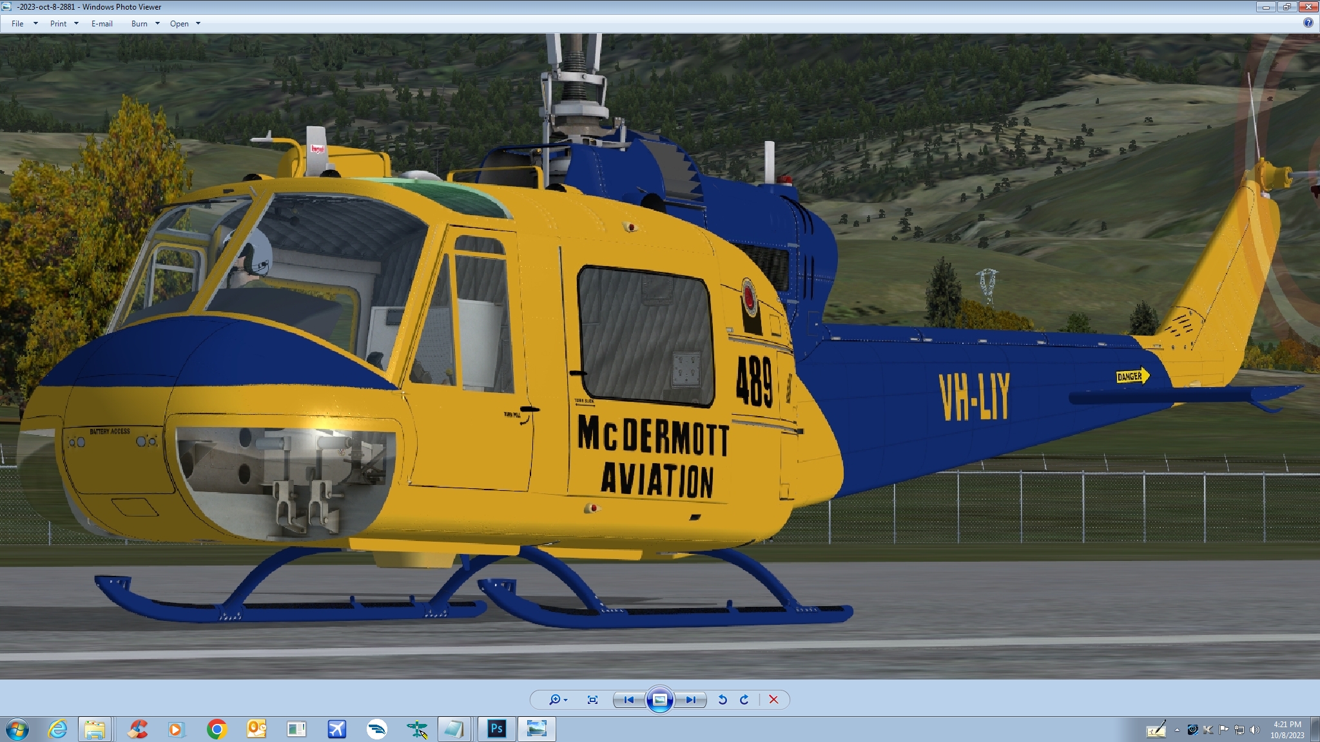1320x742 pixels.
Task: Expand the Open dropdown arrow
Action: pos(198,24)
